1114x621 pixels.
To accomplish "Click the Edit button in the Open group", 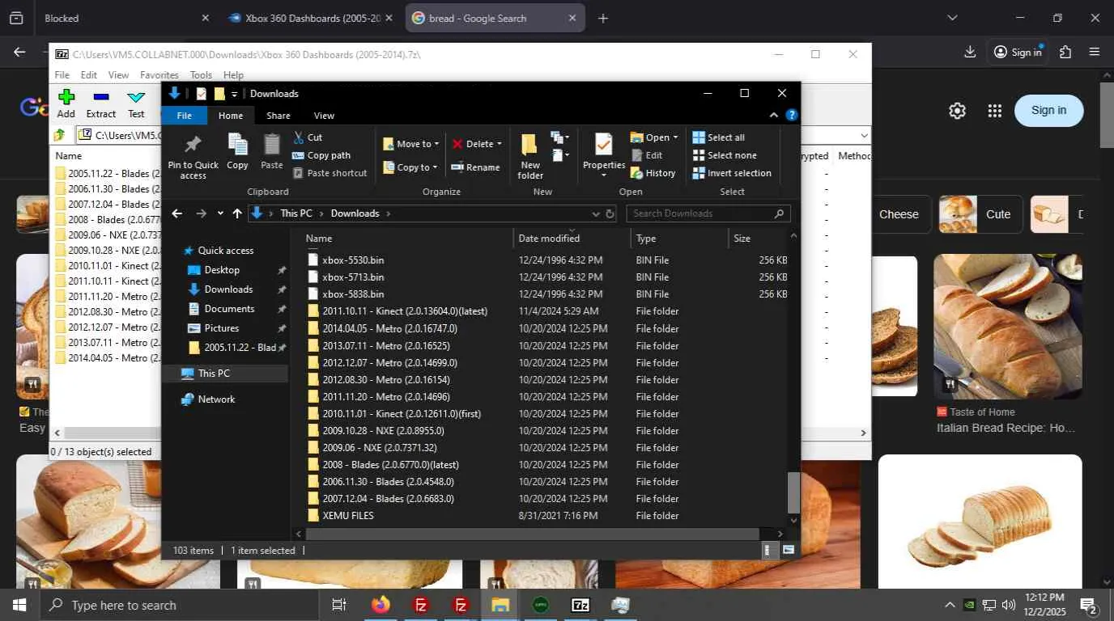I will click(x=647, y=155).
